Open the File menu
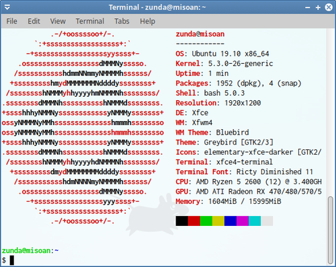This screenshot has height=267, width=336. pos(11,22)
